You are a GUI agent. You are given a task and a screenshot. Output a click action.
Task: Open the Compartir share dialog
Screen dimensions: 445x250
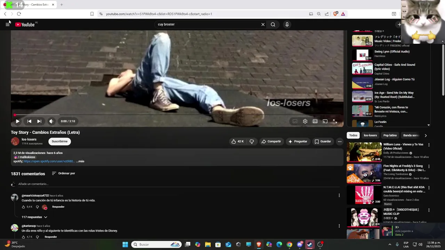coord(271,141)
